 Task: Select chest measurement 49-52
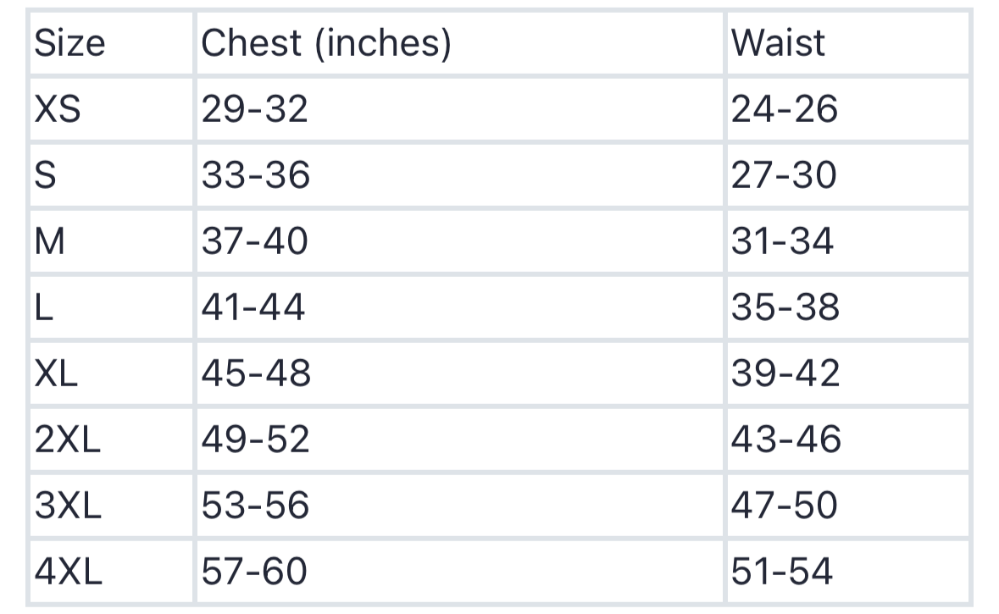(256, 439)
